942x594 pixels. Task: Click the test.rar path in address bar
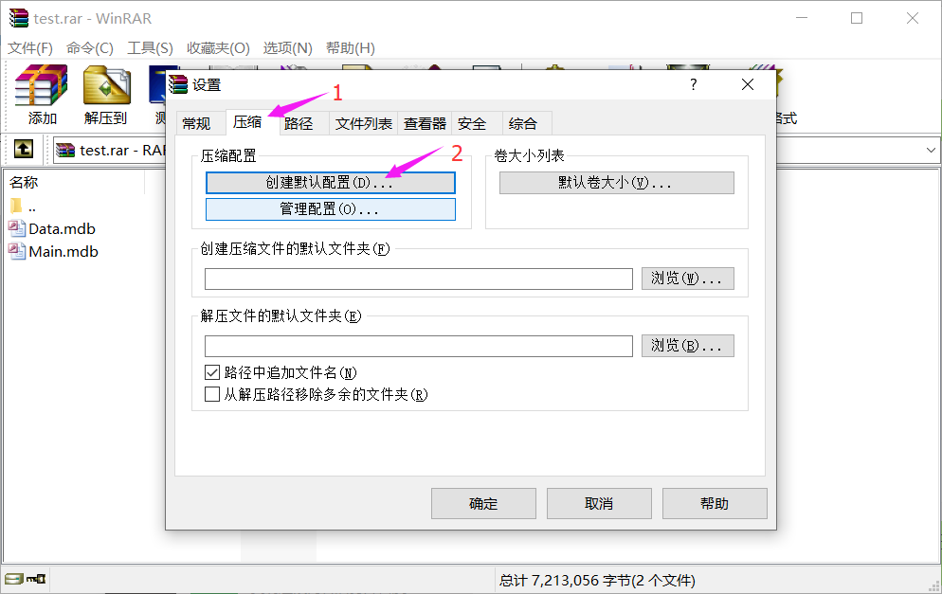coord(122,150)
